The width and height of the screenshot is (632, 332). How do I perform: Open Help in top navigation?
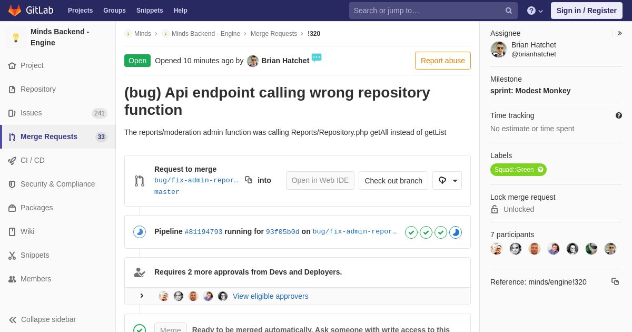pos(181,11)
